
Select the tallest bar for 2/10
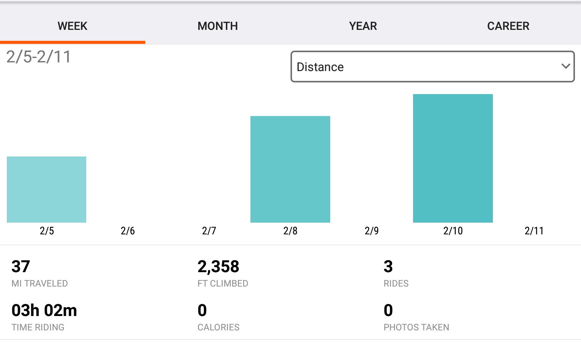coord(453,158)
